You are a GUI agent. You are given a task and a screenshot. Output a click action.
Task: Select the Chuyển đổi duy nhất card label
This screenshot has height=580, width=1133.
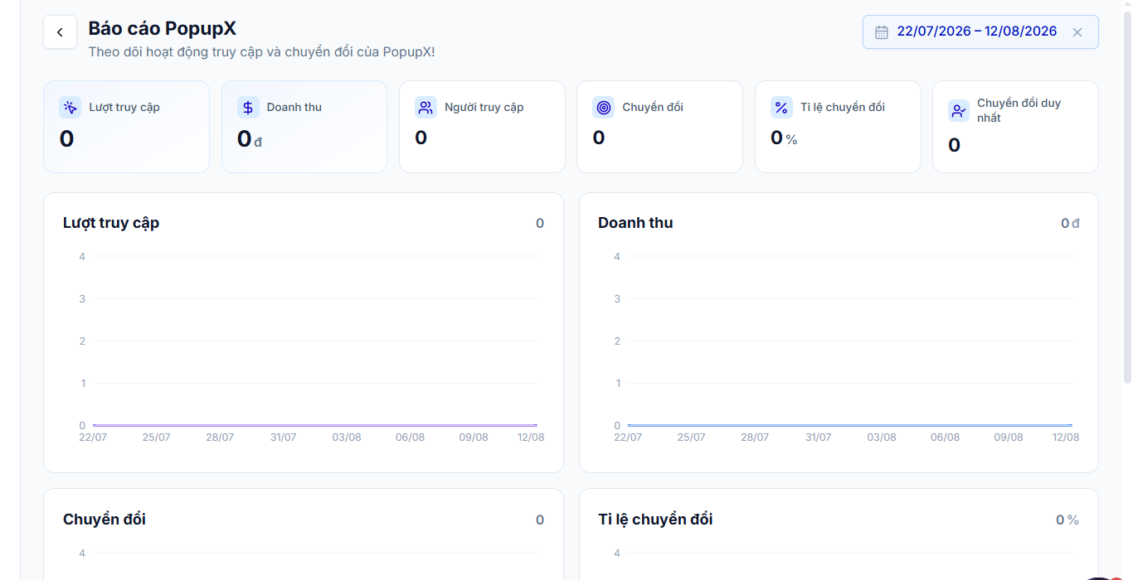pyautogui.click(x=1019, y=111)
